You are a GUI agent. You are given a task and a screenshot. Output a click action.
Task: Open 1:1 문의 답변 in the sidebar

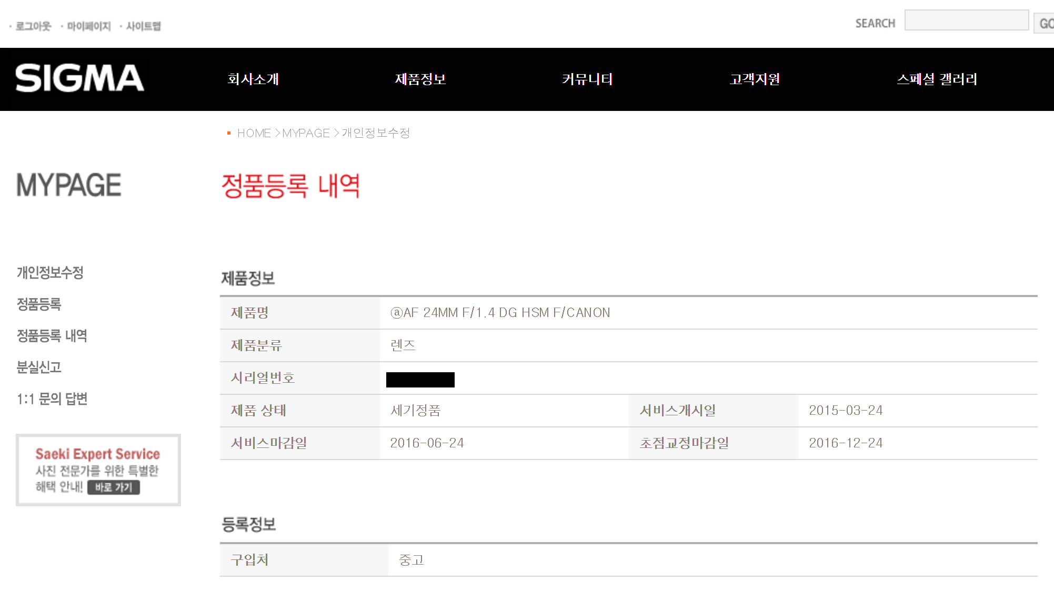[x=52, y=399]
